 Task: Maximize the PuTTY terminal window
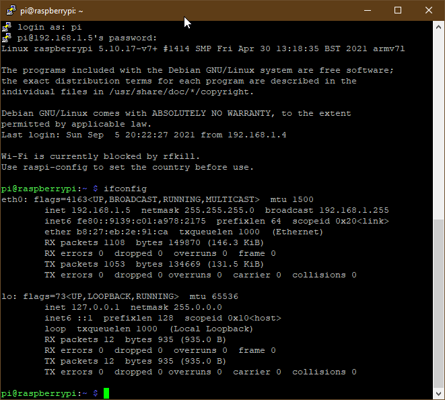click(x=398, y=11)
